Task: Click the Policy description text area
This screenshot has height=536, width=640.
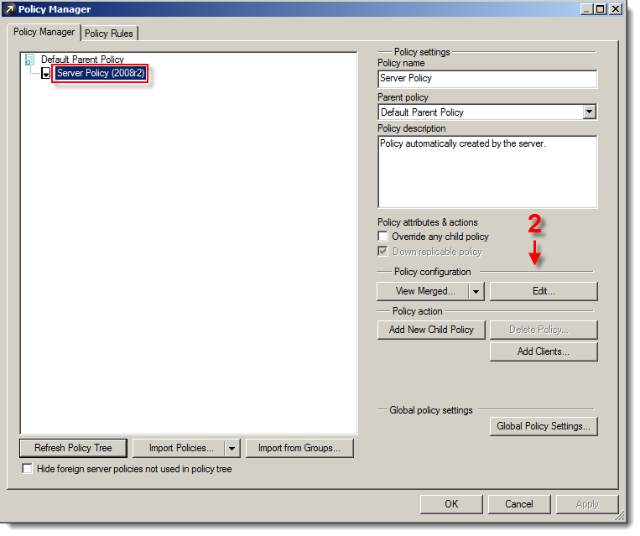Action: (487, 172)
